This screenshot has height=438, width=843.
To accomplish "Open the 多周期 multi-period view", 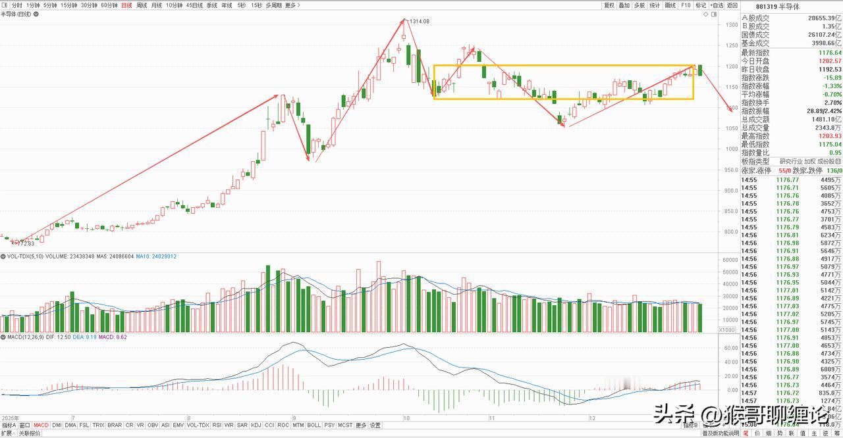I will (274, 5).
